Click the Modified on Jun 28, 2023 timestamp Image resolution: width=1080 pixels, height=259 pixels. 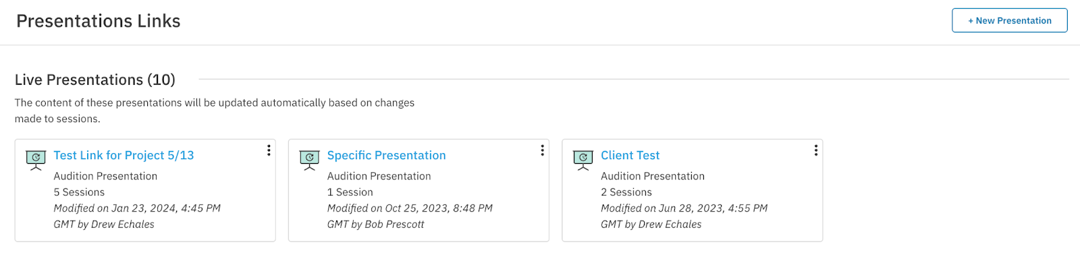click(684, 208)
